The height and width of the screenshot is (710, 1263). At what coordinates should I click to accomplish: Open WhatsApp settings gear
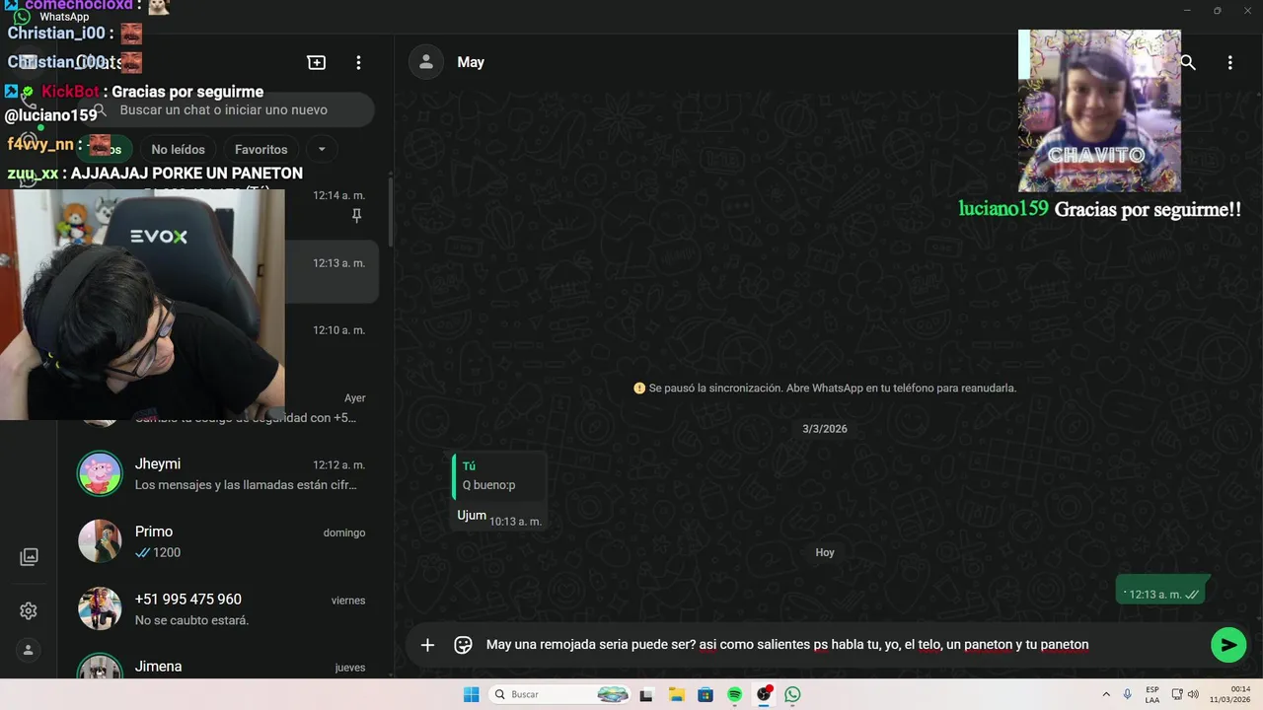(x=29, y=611)
